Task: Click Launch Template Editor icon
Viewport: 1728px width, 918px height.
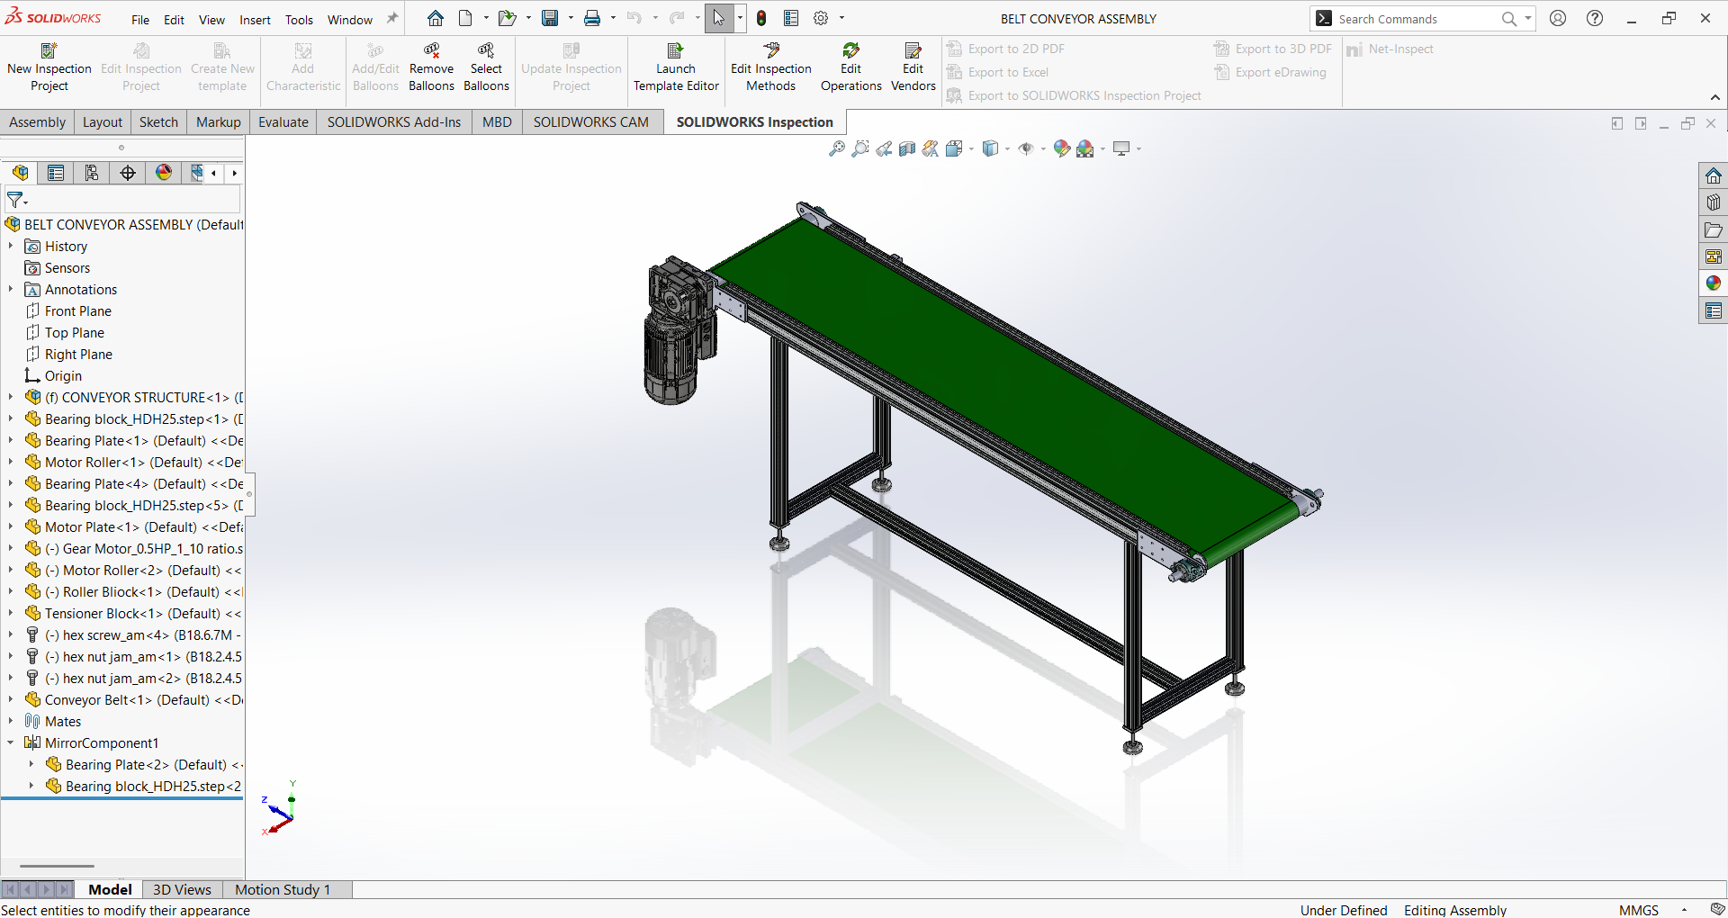Action: point(676,67)
